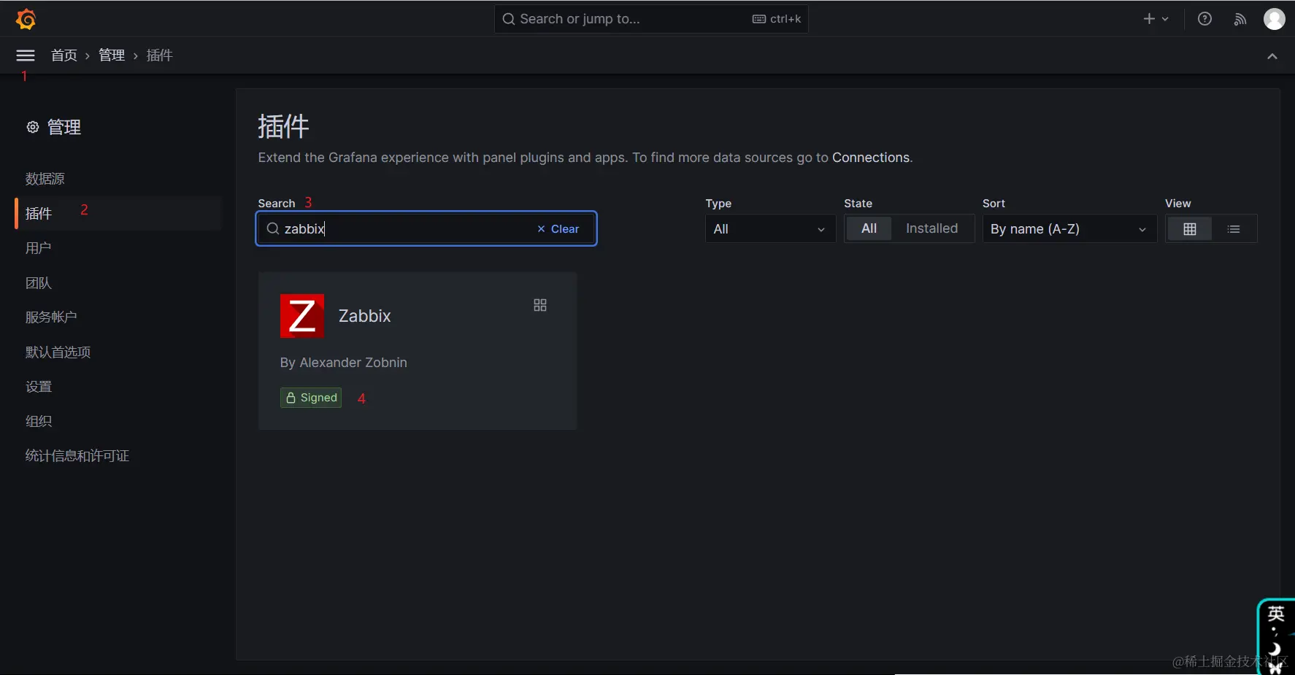Open the news feed RSS icon
Image resolution: width=1295 pixels, height=675 pixels.
pyautogui.click(x=1240, y=19)
